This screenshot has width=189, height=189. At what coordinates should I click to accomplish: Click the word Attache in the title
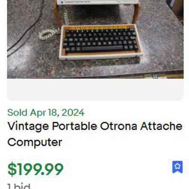(162, 126)
